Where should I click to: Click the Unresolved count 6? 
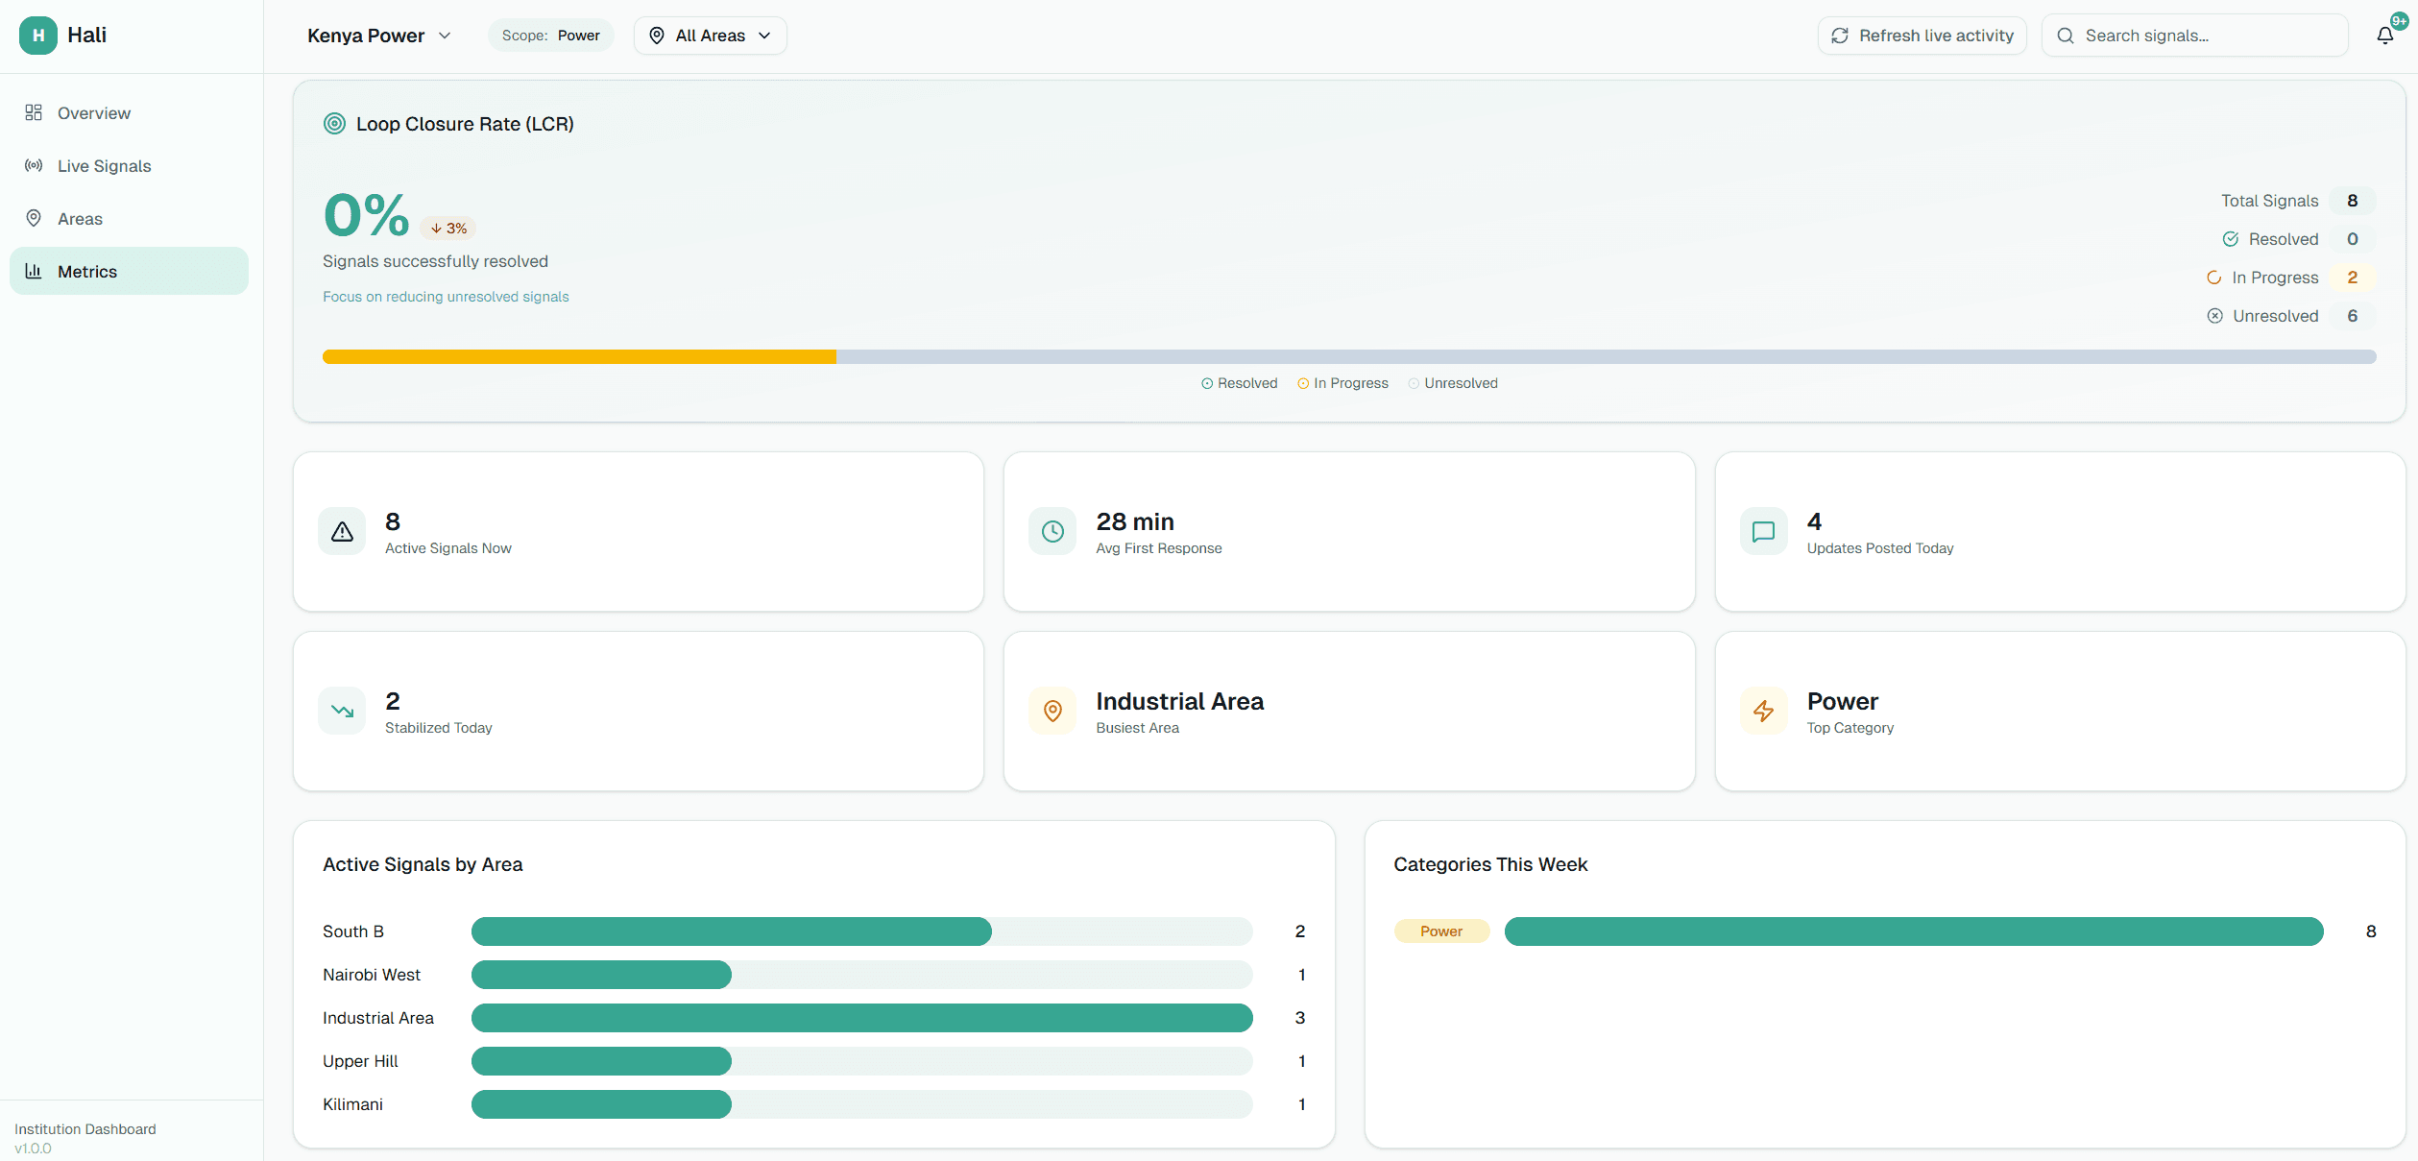[2353, 316]
